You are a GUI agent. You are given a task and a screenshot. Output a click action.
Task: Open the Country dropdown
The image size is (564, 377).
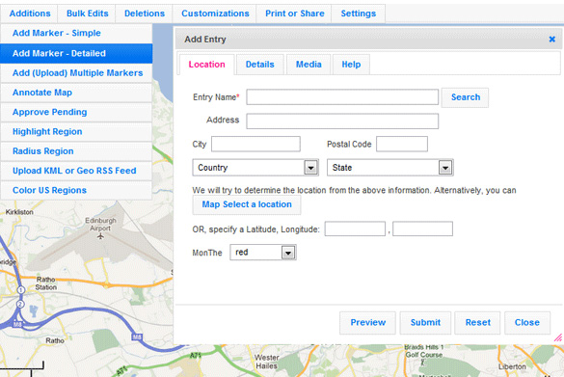(x=255, y=168)
